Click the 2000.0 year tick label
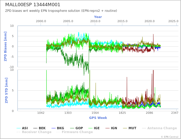The image size is (181, 139). (x=41, y=21)
